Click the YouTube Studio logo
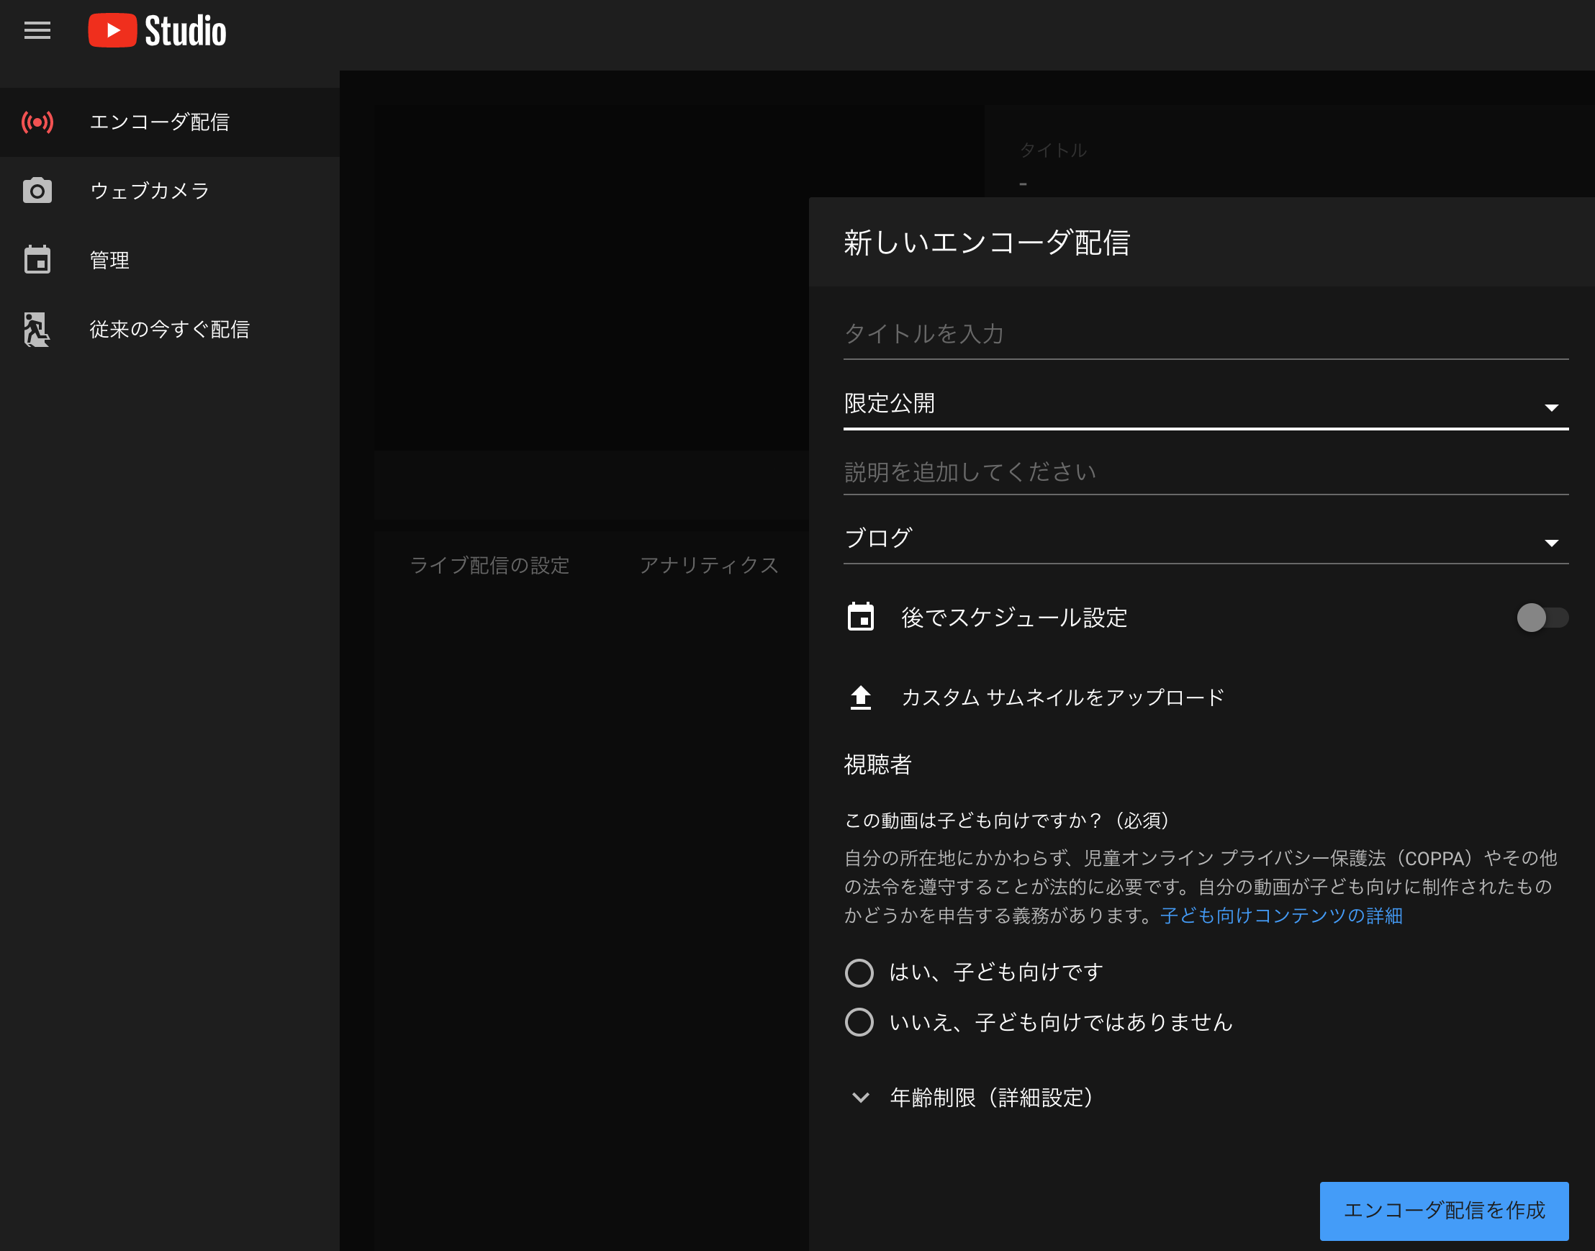 (x=158, y=31)
